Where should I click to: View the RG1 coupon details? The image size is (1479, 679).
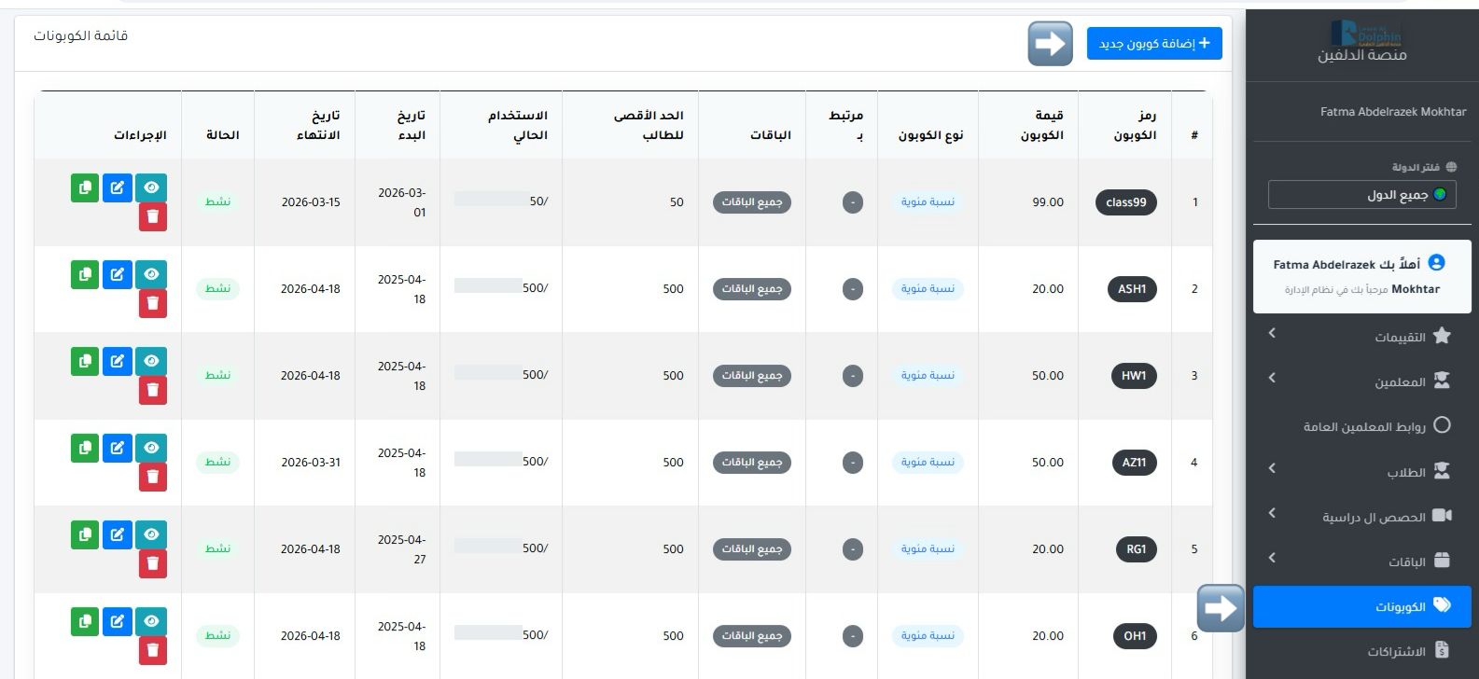click(x=152, y=534)
